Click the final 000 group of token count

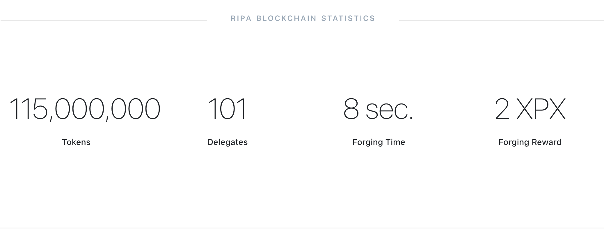pyautogui.click(x=135, y=109)
